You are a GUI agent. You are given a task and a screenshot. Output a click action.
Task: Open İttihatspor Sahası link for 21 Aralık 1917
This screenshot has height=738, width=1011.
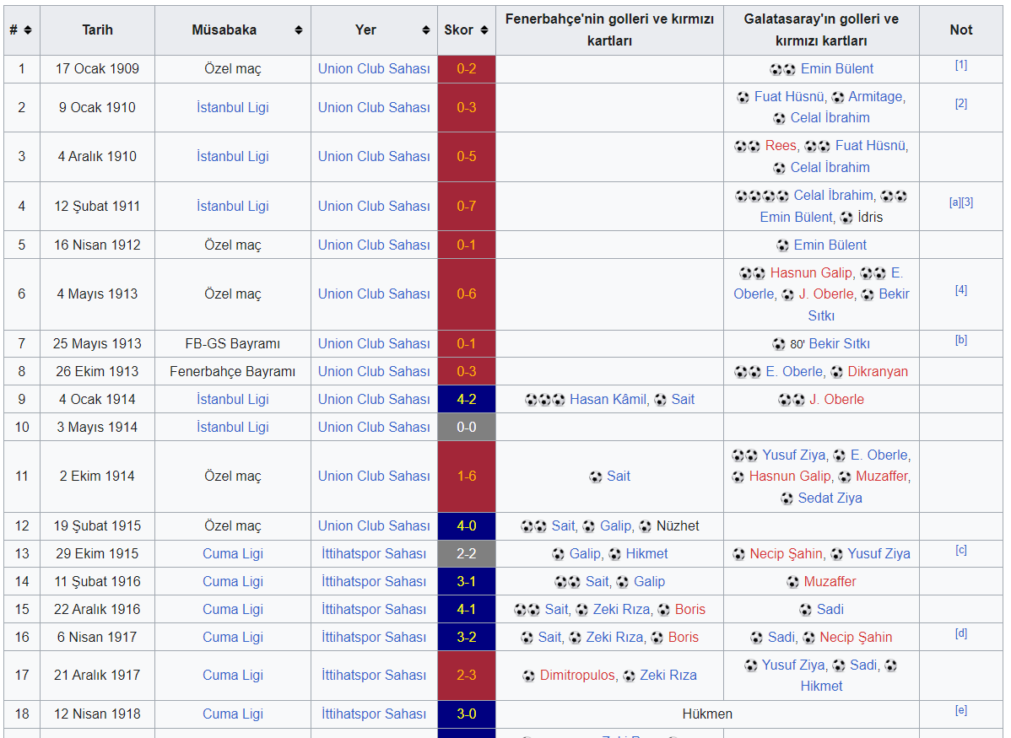click(374, 676)
